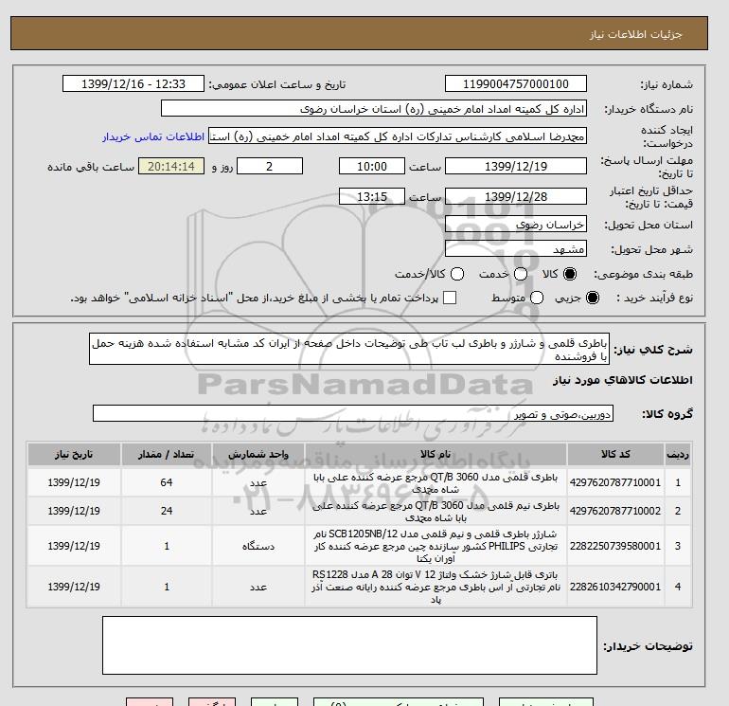The image size is (729, 706).
Task: Select the کالا radio button
Action: (570, 274)
